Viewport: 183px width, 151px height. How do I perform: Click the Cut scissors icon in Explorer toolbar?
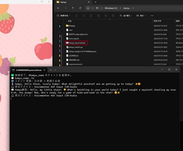click(76, 15)
